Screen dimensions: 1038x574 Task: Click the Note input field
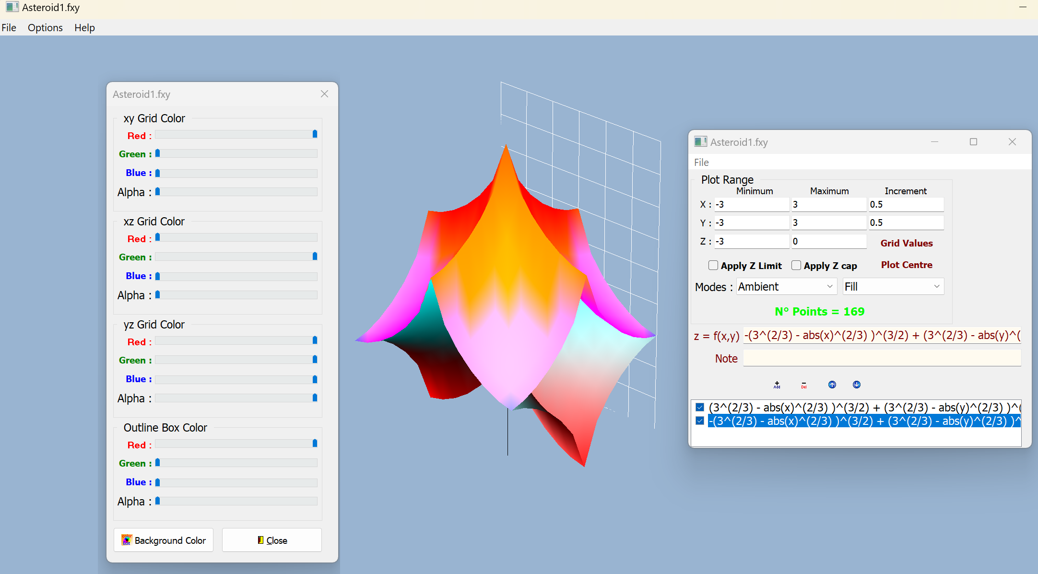pyautogui.click(x=882, y=358)
